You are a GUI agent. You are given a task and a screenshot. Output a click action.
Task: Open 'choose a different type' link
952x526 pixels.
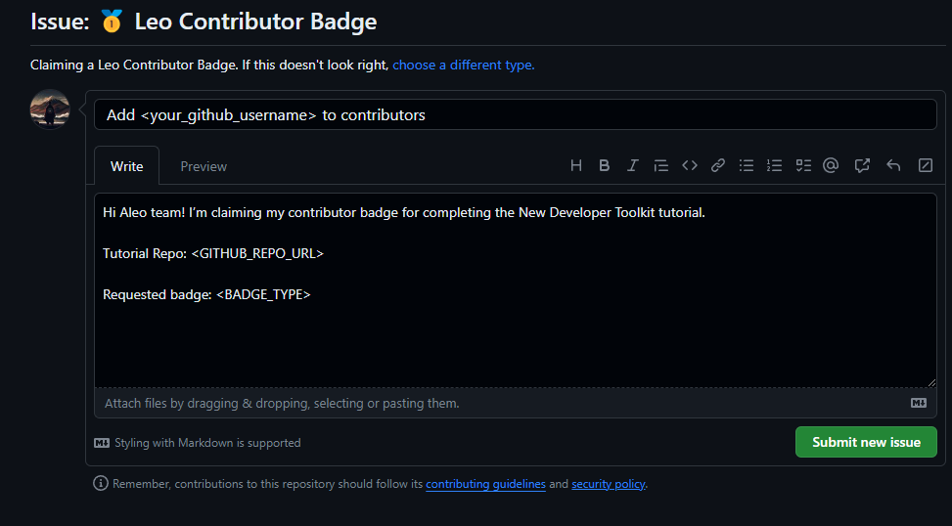pos(463,65)
